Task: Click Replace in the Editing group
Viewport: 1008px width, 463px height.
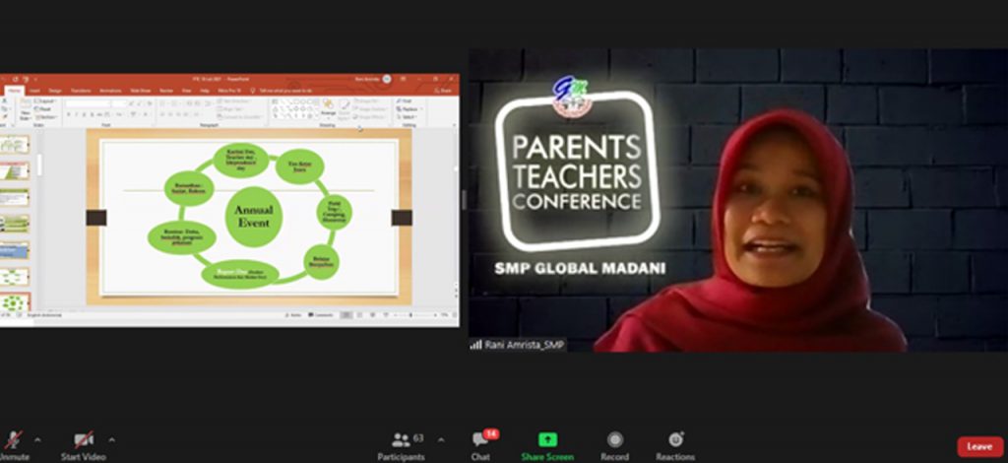Action: pos(409,109)
